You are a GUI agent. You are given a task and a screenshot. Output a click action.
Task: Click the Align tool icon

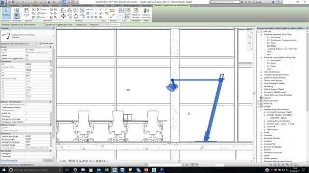pyautogui.click(x=63, y=10)
